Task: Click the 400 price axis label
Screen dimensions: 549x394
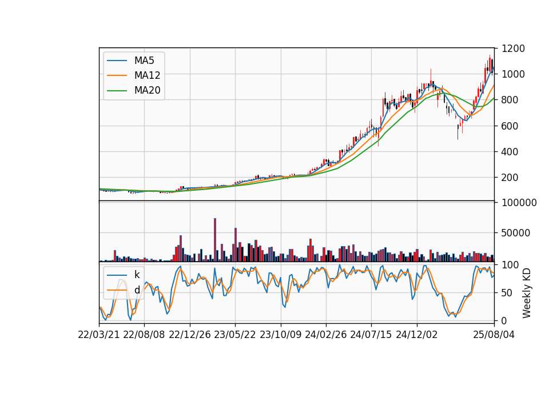Action: (510, 152)
